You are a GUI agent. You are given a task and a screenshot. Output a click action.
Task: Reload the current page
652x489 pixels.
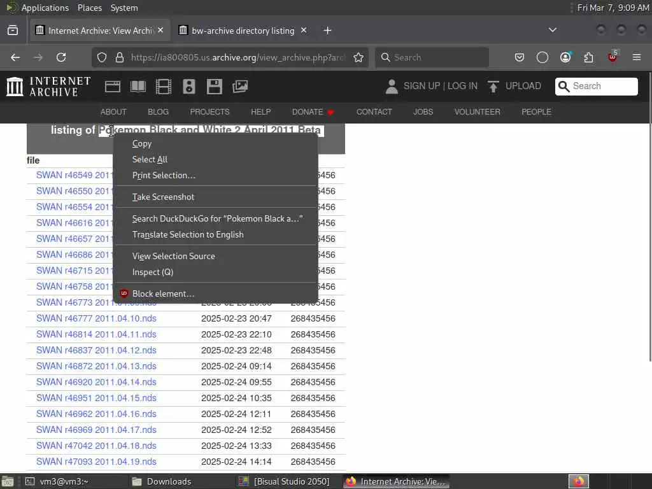point(61,57)
